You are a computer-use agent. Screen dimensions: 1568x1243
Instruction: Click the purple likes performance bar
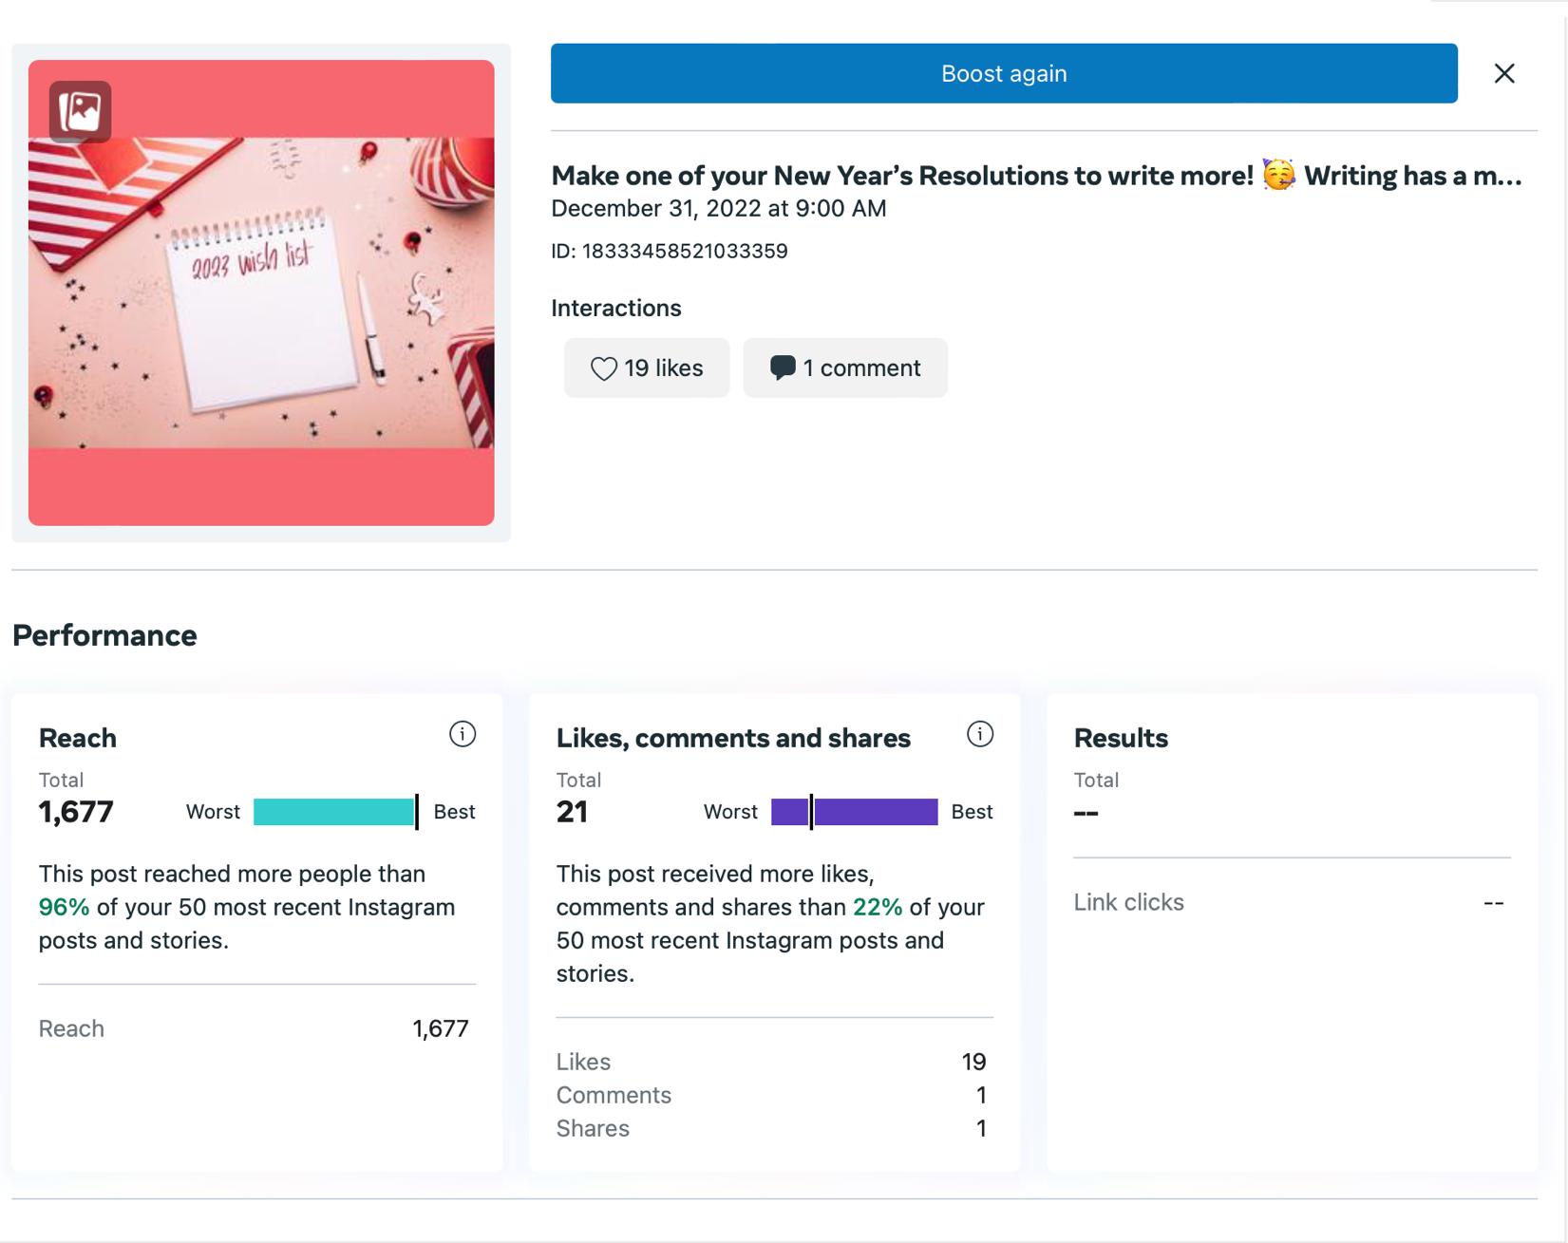[855, 812]
